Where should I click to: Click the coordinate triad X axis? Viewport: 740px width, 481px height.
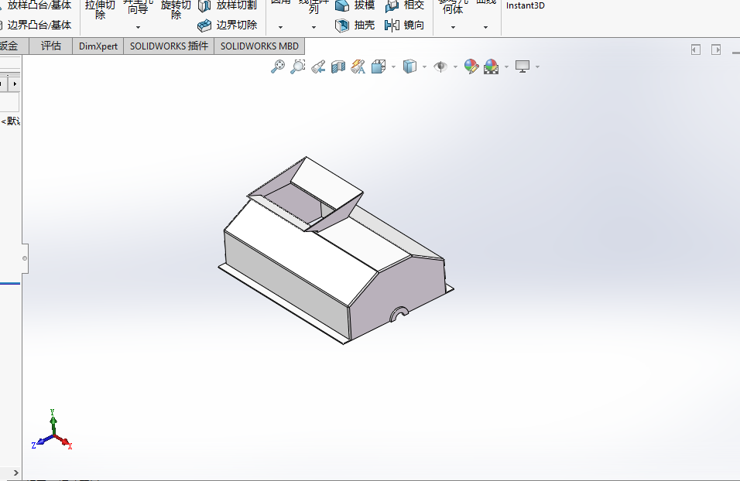[65, 442]
